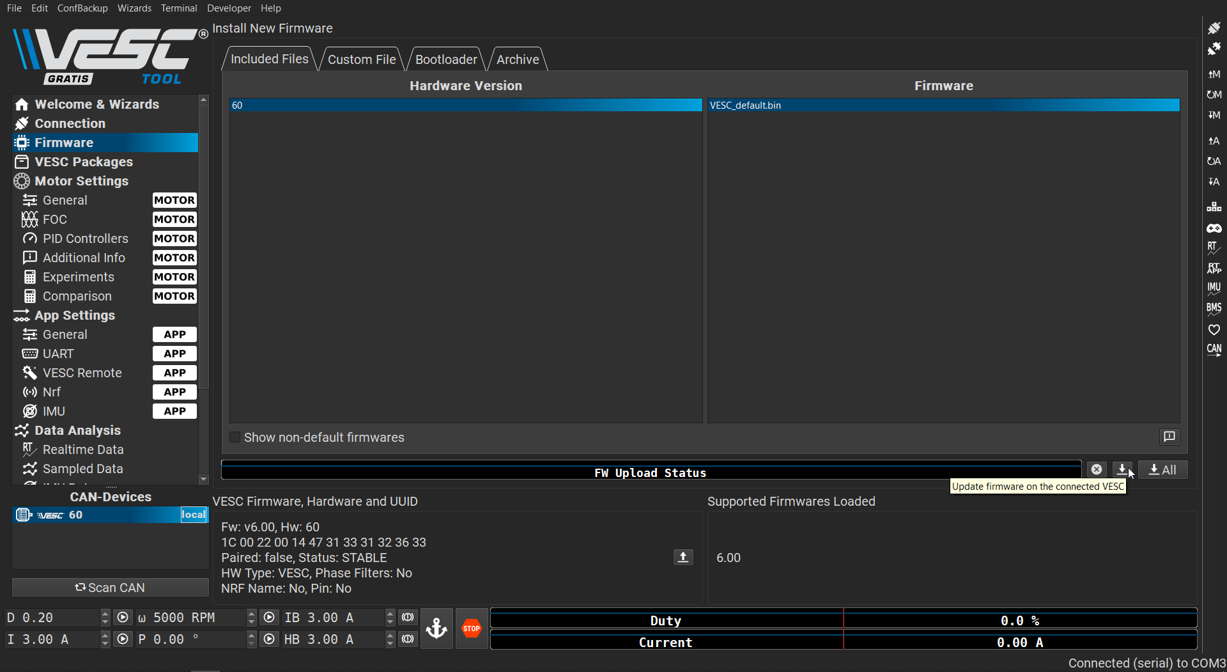The image size is (1227, 672).
Task: Click the connect plug icon in right toolbar
Action: coord(1214,28)
